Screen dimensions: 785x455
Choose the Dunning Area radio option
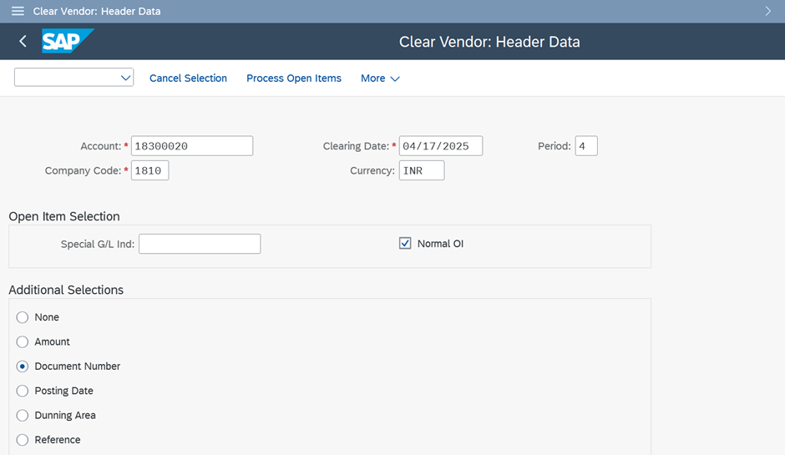point(22,416)
